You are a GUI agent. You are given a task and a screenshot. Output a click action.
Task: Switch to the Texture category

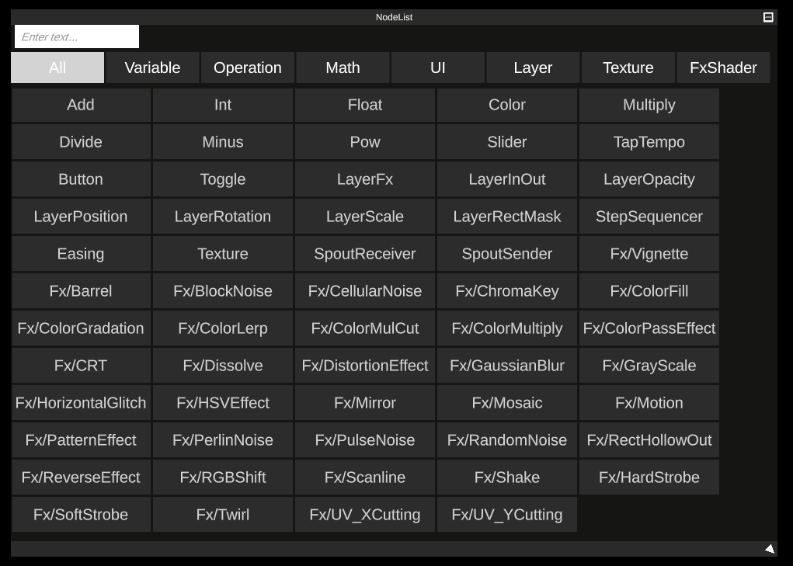[x=628, y=68]
